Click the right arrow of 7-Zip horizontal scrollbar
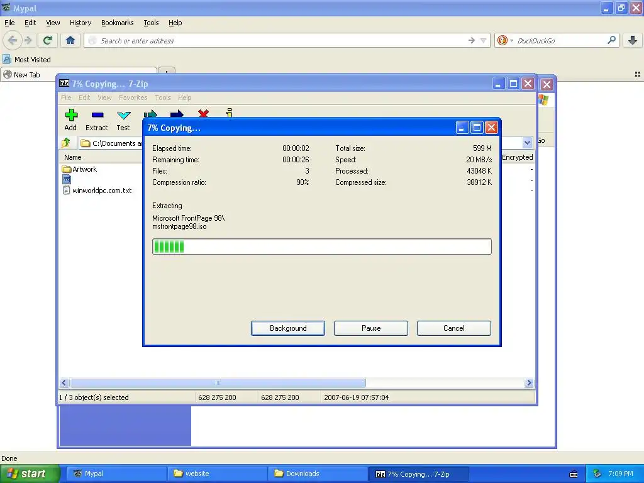This screenshot has height=483, width=644. click(529, 383)
